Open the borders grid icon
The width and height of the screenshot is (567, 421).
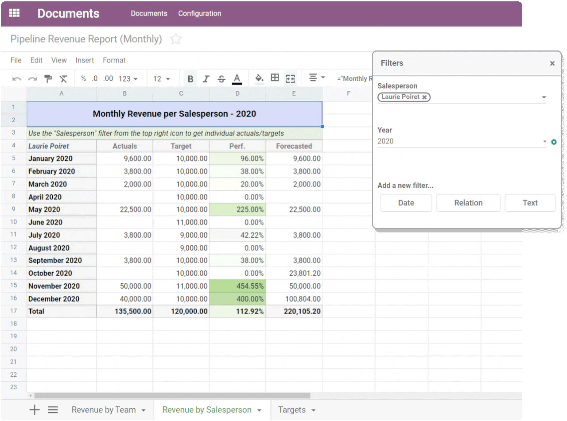[x=275, y=78]
